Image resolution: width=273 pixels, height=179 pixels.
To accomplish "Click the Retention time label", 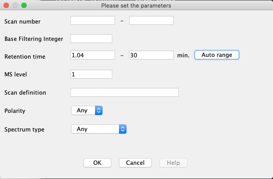I will (25, 56).
